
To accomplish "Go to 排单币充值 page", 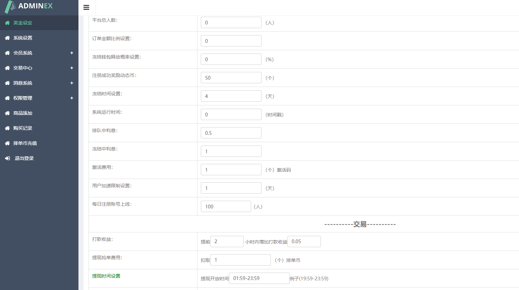I will coord(25,143).
